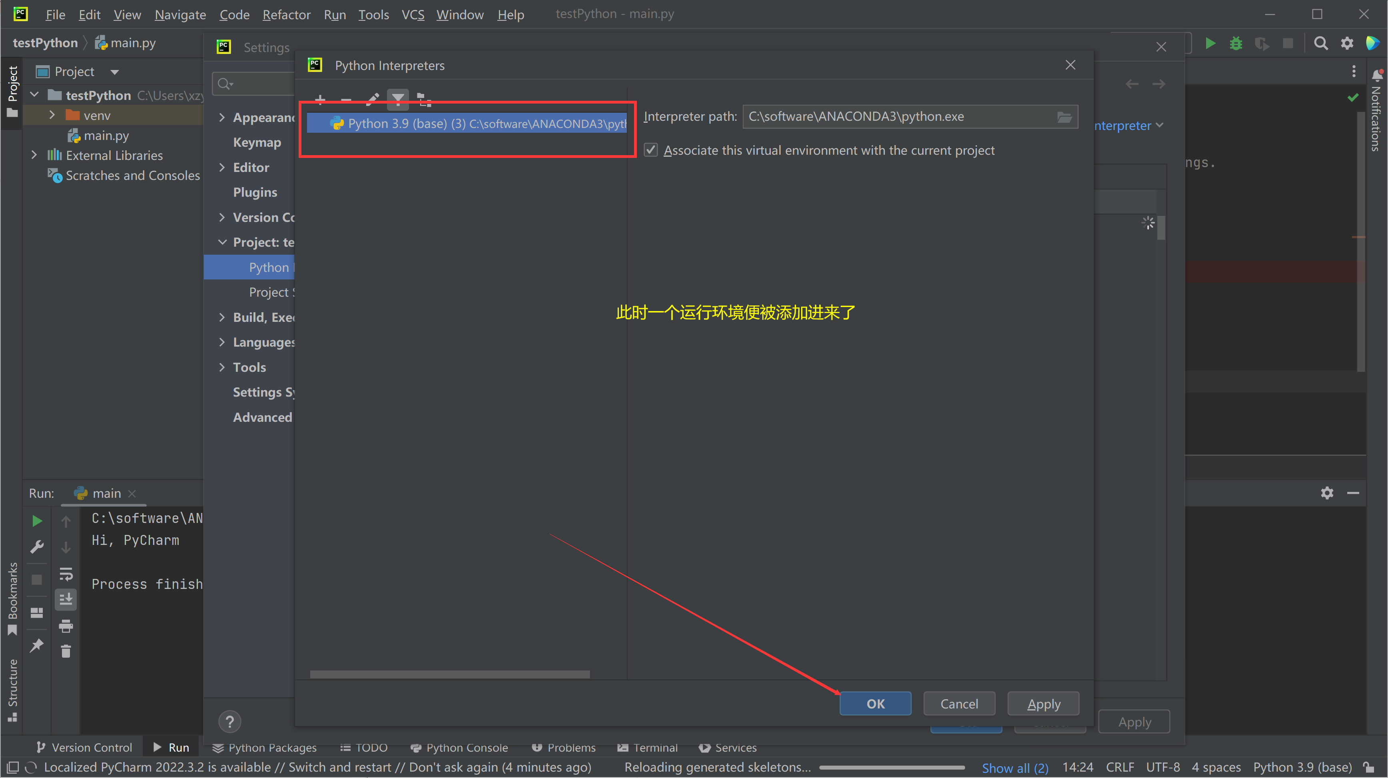Open the Bookmarks side panel
Image resolution: width=1388 pixels, height=778 pixels.
click(12, 598)
